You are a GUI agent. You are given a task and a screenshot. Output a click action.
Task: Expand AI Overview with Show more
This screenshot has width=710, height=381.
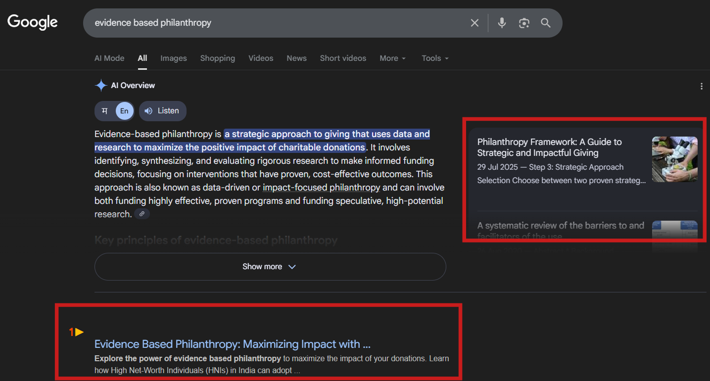point(270,267)
